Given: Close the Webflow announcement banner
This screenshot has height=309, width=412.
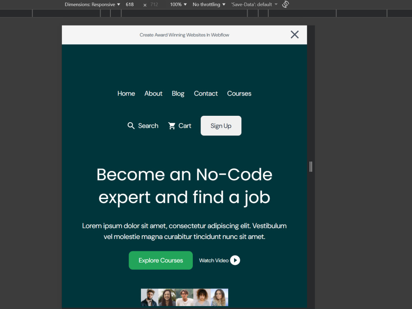Looking at the screenshot, I should click(x=295, y=35).
